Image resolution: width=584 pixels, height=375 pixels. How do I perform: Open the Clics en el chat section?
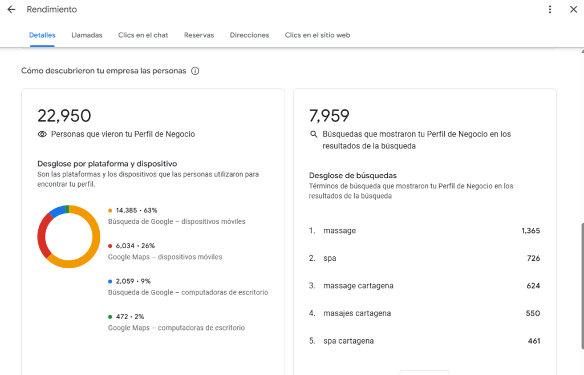(143, 35)
